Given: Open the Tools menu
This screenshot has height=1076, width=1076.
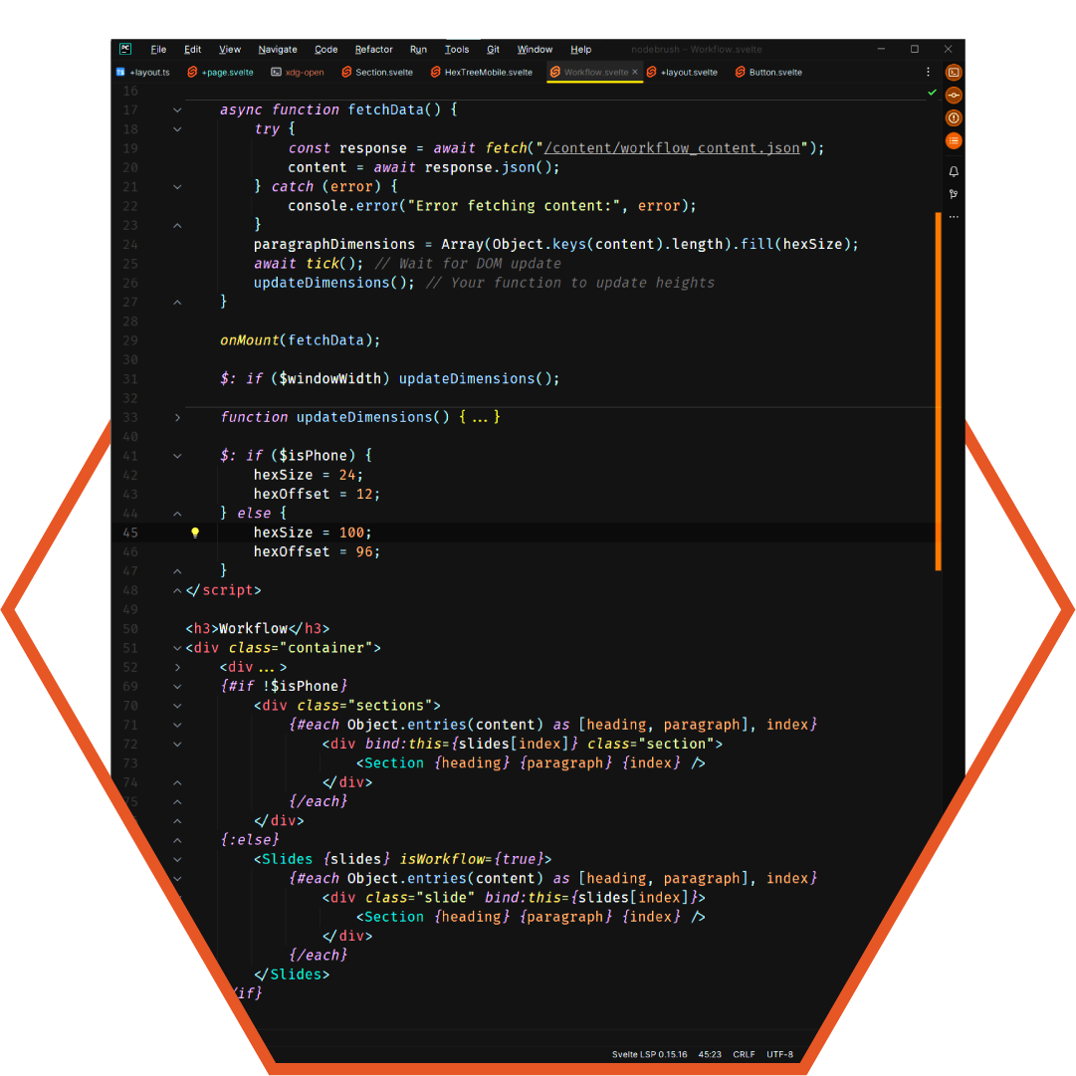Looking at the screenshot, I should pos(456,50).
